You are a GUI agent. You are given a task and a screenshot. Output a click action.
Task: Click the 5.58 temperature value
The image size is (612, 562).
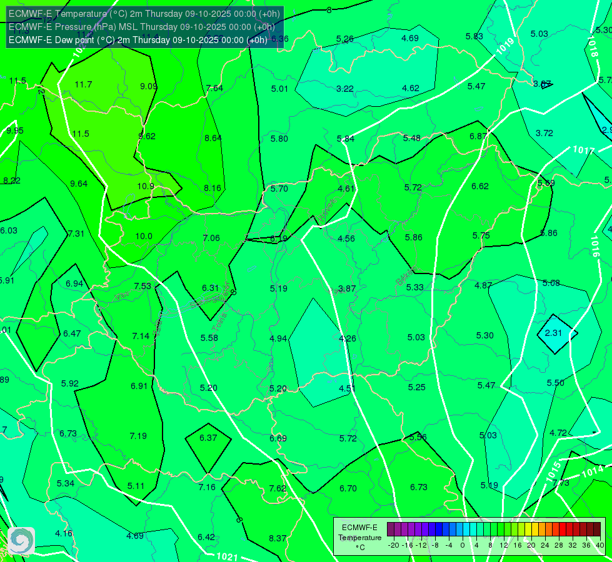pos(209,338)
